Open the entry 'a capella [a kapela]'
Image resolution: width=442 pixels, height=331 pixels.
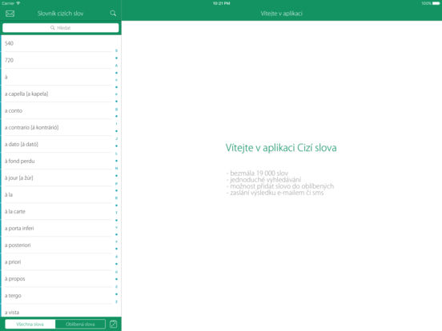tap(58, 94)
